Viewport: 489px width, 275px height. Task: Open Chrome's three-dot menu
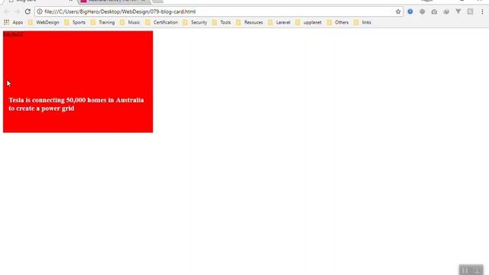[482, 11]
